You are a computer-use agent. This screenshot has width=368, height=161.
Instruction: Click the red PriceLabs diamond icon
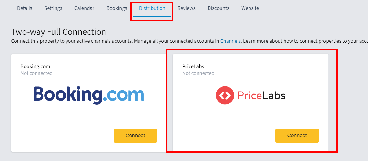[x=225, y=95]
